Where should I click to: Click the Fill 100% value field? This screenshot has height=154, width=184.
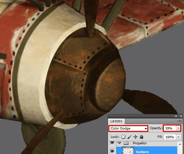coord(170,137)
